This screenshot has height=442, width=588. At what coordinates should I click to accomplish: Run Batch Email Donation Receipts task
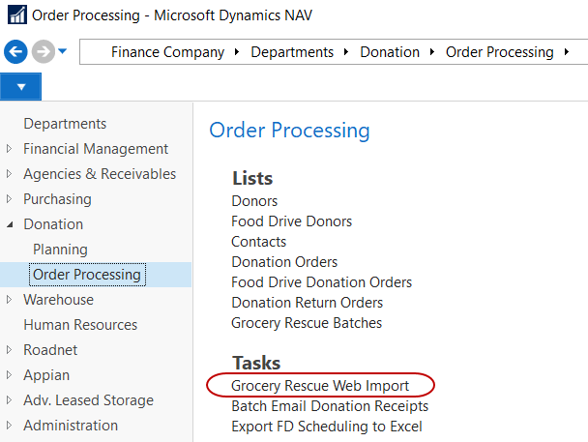pyautogui.click(x=330, y=406)
